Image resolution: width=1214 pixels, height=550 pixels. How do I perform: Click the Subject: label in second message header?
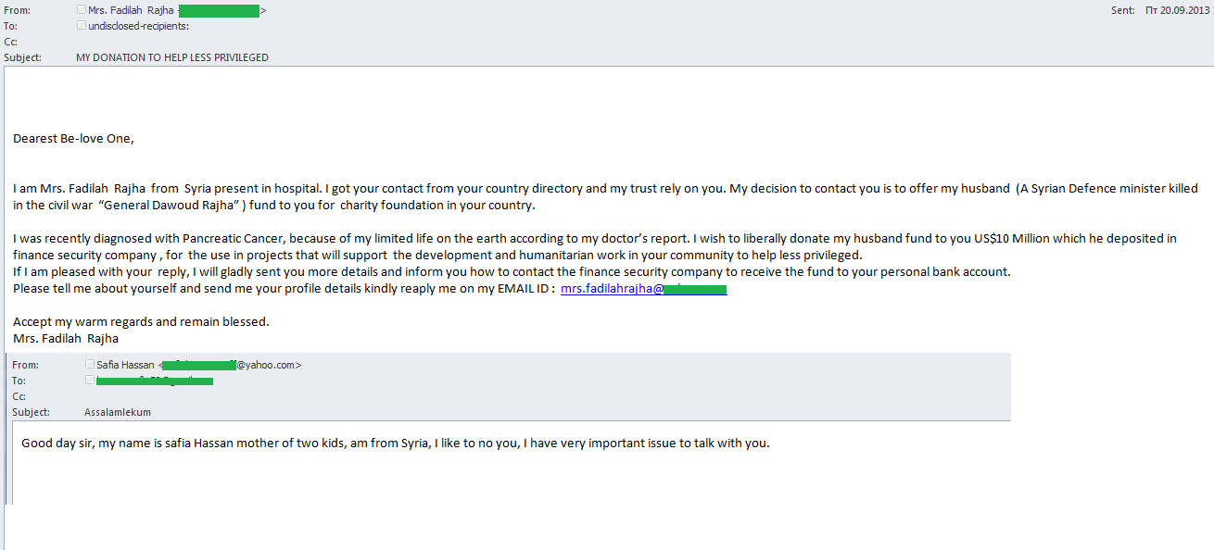[x=30, y=412]
